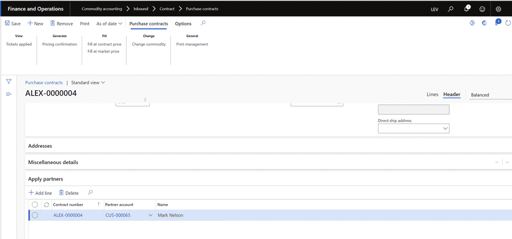Screen dimensions: 512x239
Task: Show the related information lines icon
Action: pos(9,94)
